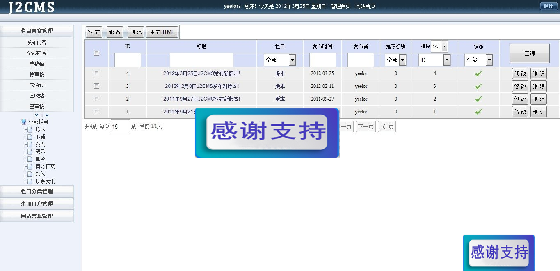Image resolution: width=560 pixels, height=271 pixels.
Task: Click the computer icon beside 全部栏目
Action: point(24,122)
